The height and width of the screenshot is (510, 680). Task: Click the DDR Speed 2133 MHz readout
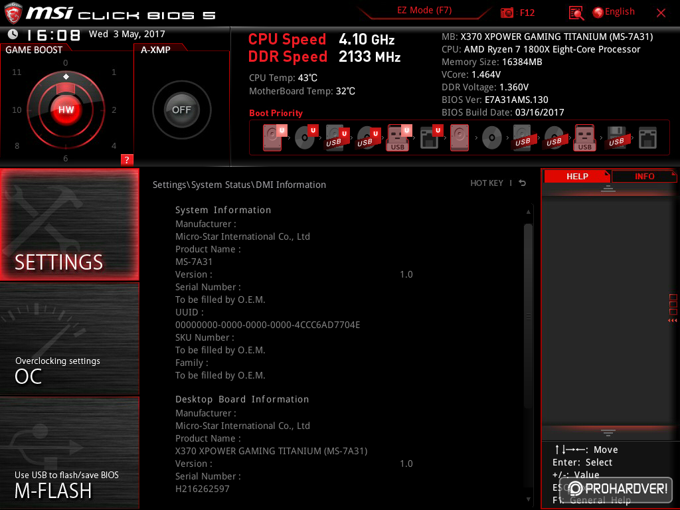click(x=324, y=57)
